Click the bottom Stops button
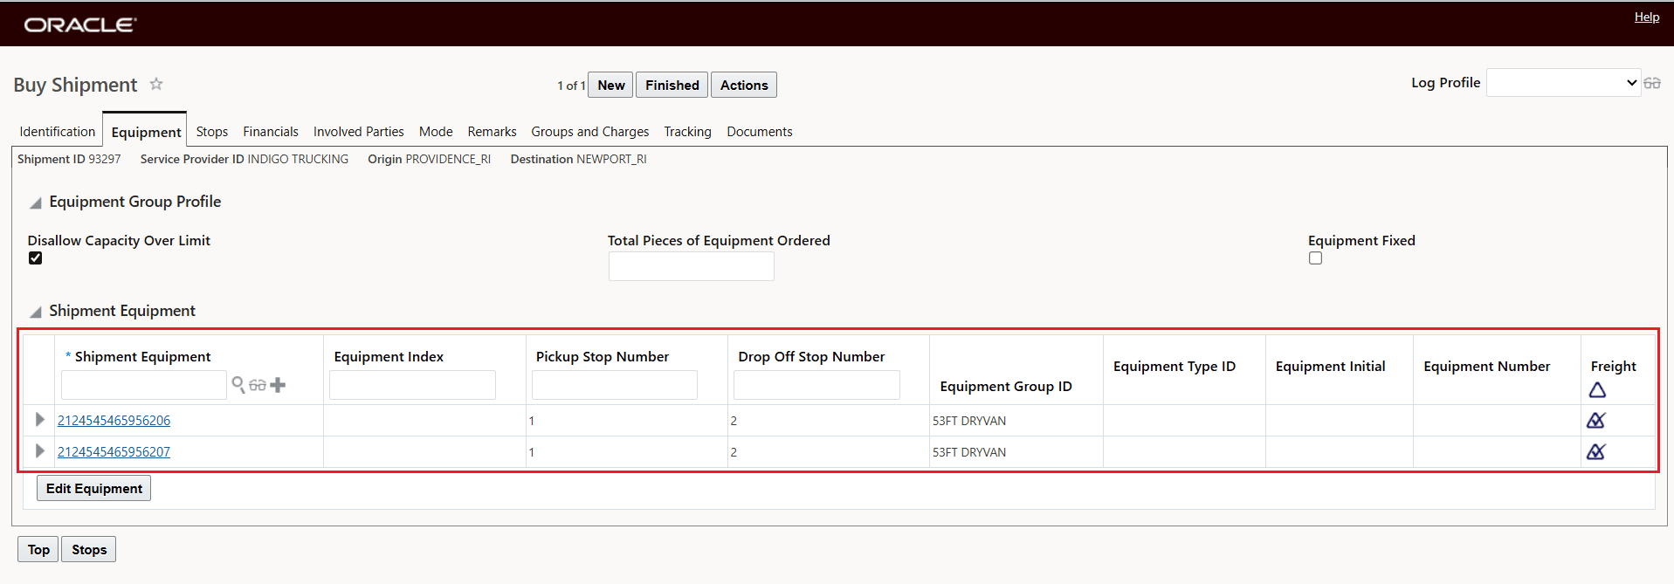1674x584 pixels. click(89, 549)
